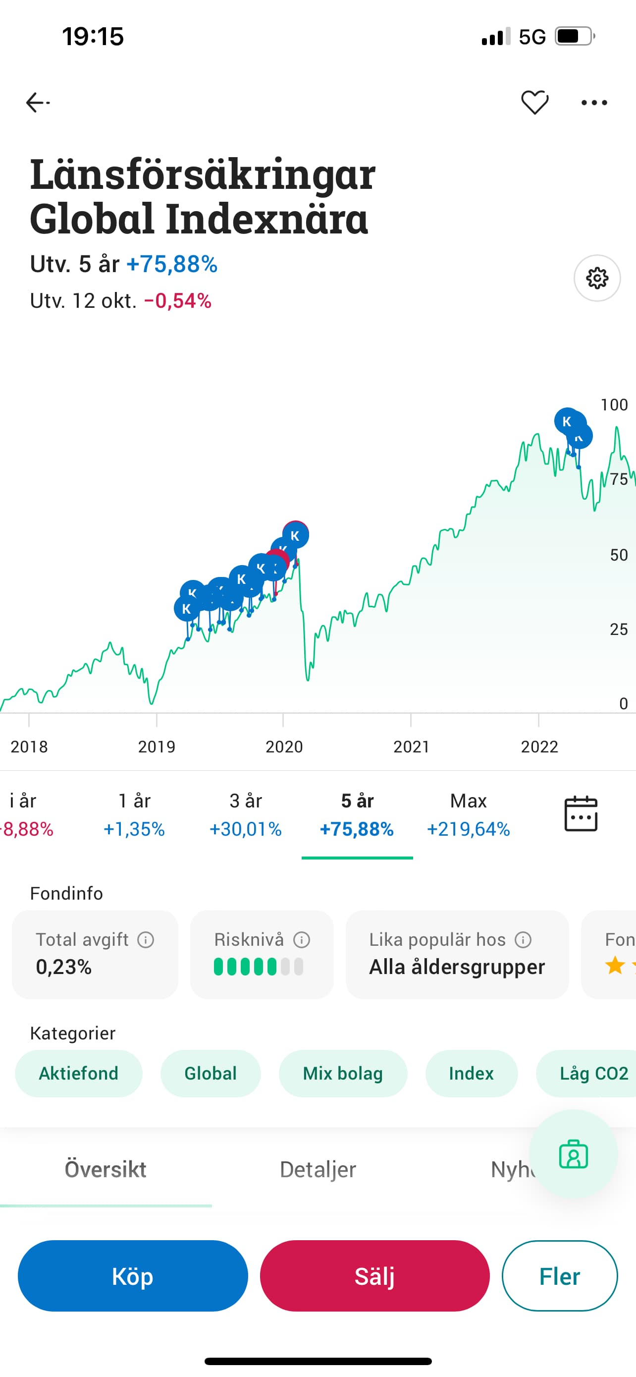This screenshot has height=1377, width=636.
Task: Tap the back arrow icon
Action: 37,102
